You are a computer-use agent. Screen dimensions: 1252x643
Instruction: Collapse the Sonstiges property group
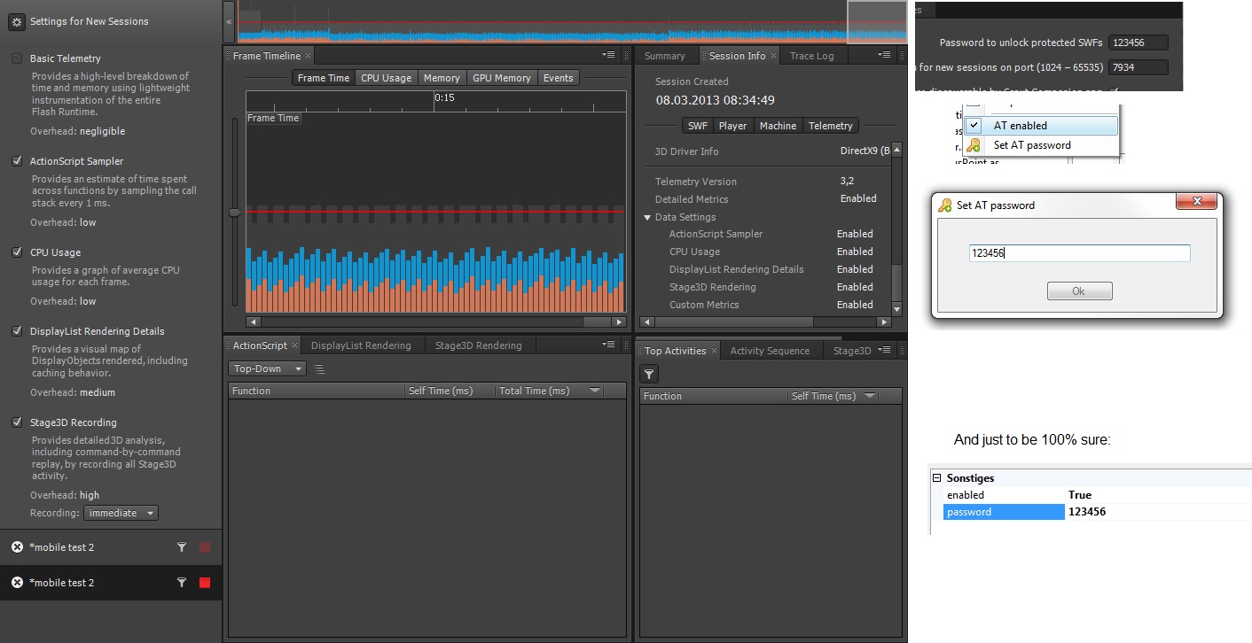pos(936,478)
